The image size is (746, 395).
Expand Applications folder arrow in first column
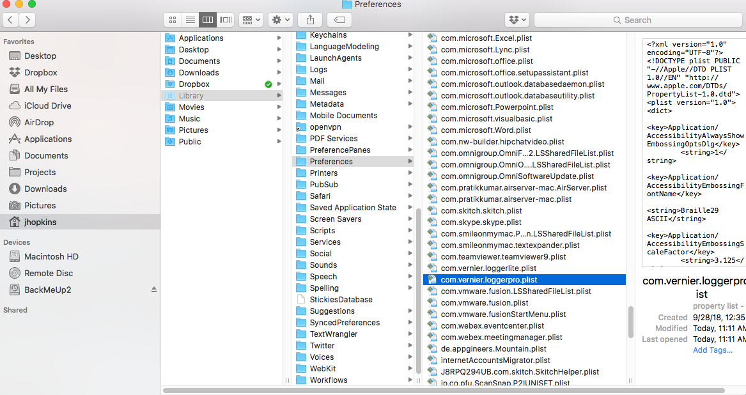pyautogui.click(x=279, y=38)
